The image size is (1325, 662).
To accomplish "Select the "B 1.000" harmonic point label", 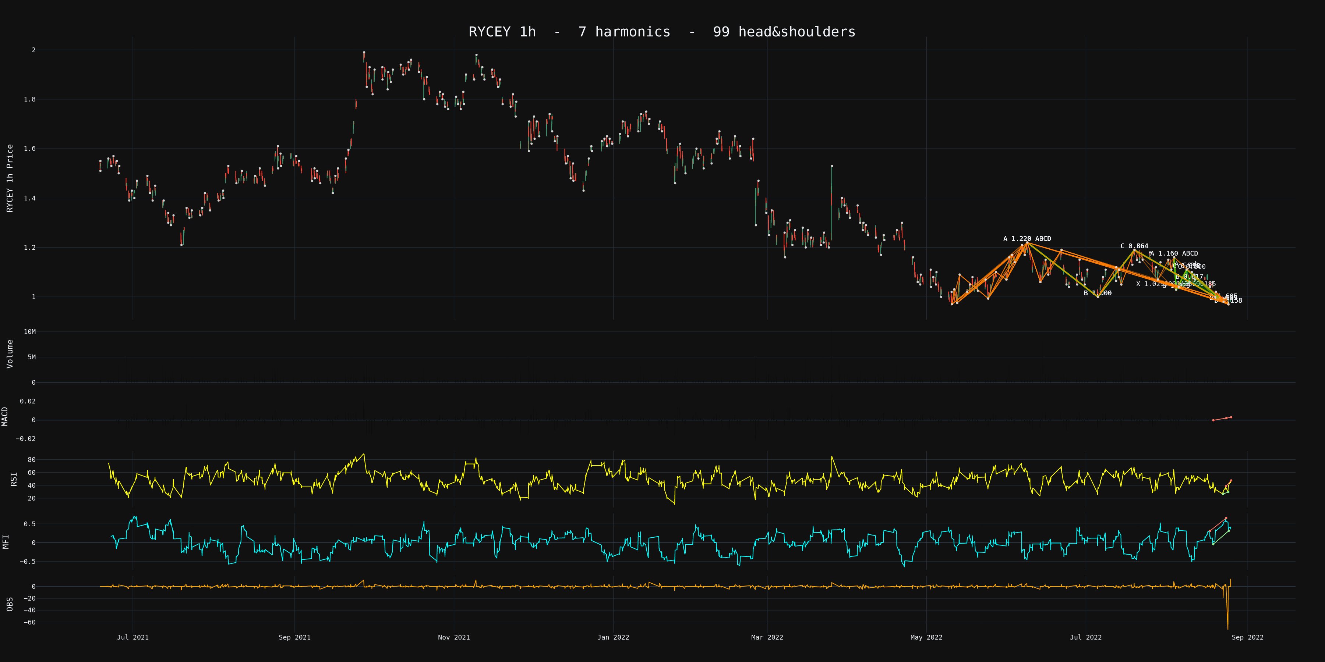I will coord(1097,293).
